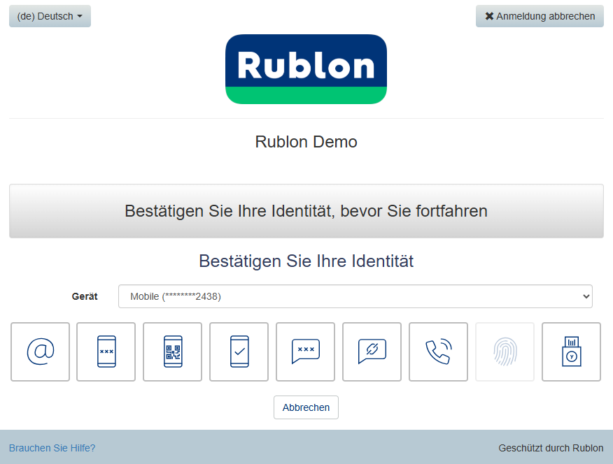Click the grey identity confirmation banner
The width and height of the screenshot is (613, 464).
click(x=306, y=211)
